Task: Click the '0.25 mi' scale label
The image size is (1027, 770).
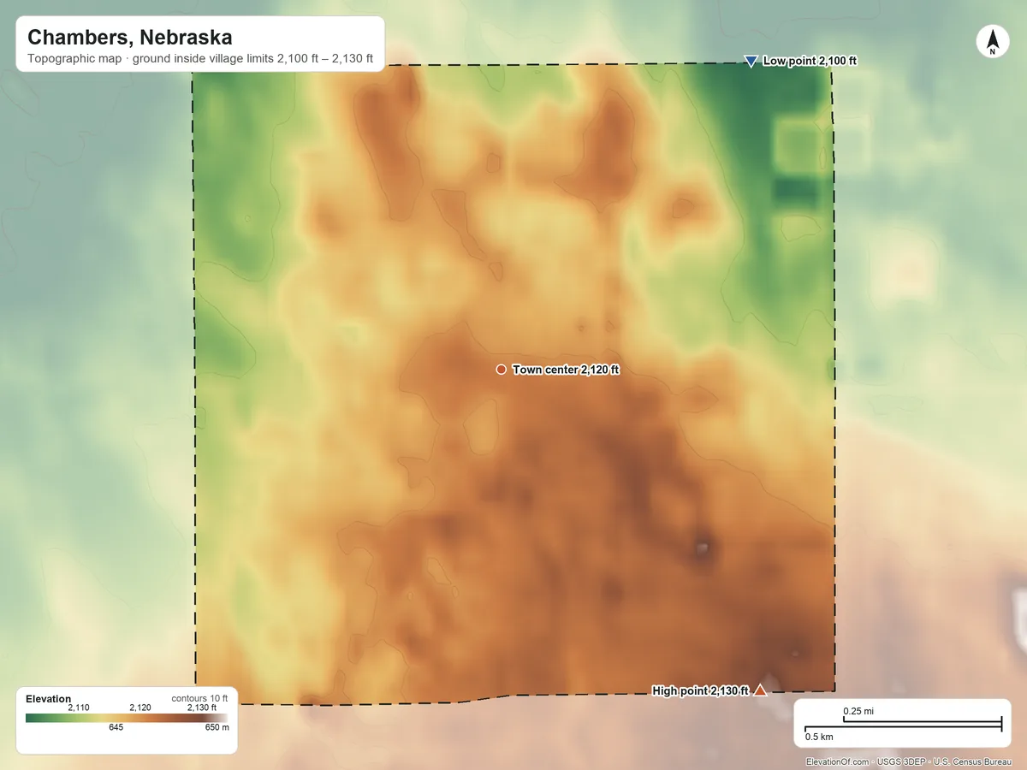Action: pyautogui.click(x=858, y=711)
